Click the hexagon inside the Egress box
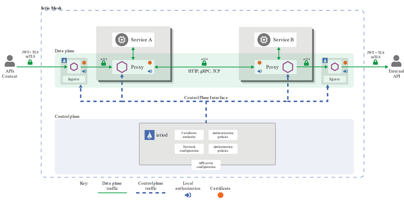404x205 pixels. point(335,67)
